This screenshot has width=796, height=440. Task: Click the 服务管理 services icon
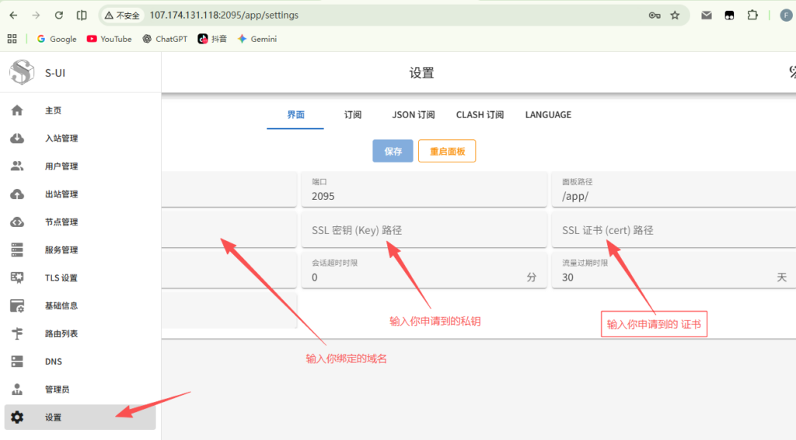click(17, 250)
